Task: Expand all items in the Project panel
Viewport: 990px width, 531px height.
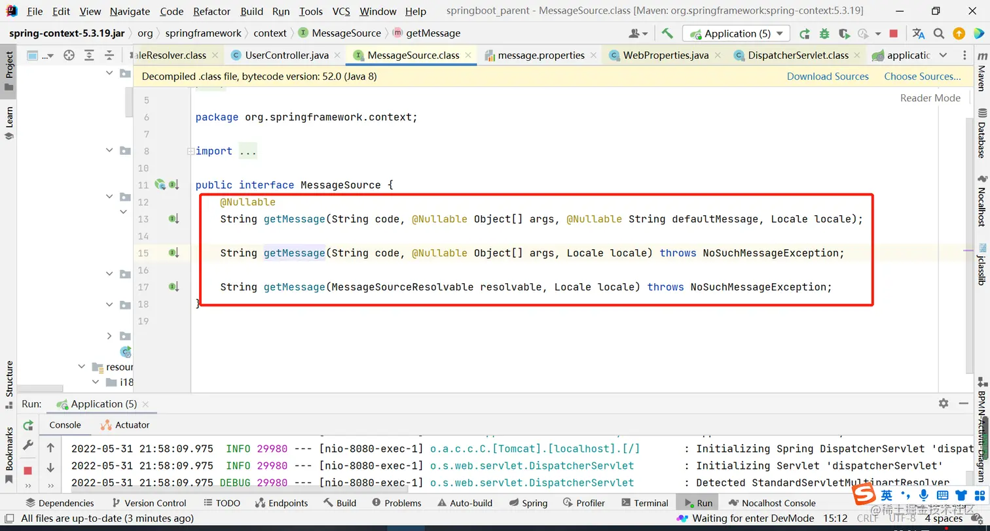Action: 89,56
